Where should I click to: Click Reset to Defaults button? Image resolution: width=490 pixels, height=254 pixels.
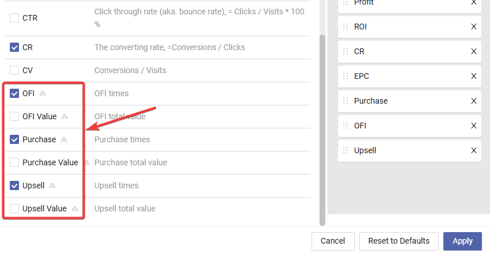point(399,241)
